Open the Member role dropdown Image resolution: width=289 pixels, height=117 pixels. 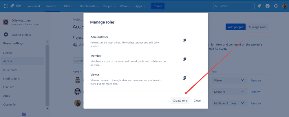click(229, 92)
